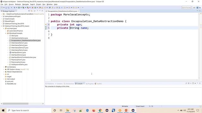Screen dimensions: 202x113
Task: Expand the Maven Dependencies node
Action: click(3, 72)
